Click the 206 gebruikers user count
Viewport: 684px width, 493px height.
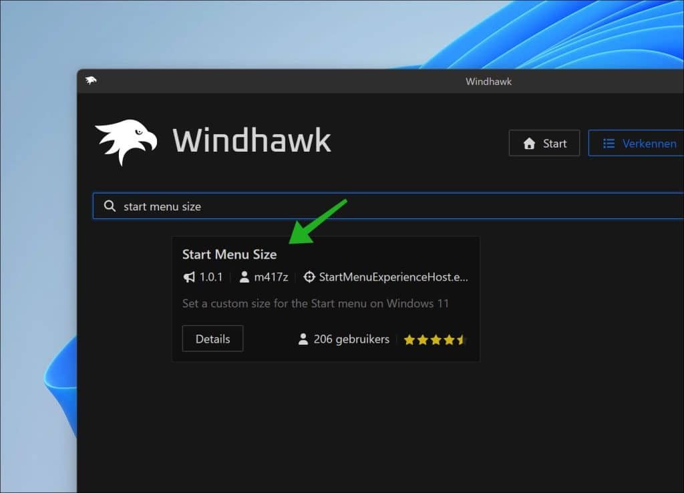pyautogui.click(x=352, y=339)
